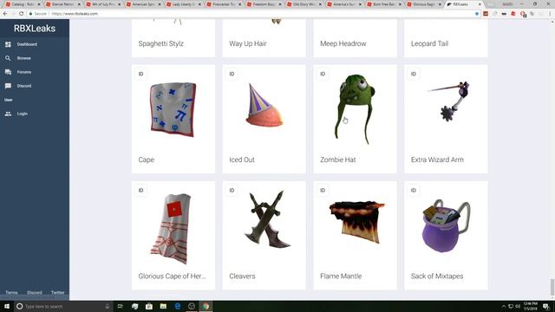
Task: Click the Flame Mantle image
Action: click(x=356, y=222)
